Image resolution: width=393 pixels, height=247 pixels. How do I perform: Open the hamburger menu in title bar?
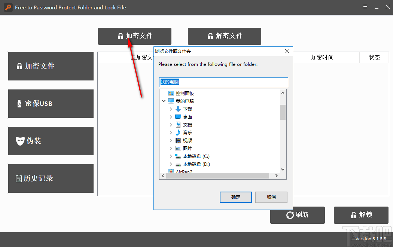[x=365, y=7]
